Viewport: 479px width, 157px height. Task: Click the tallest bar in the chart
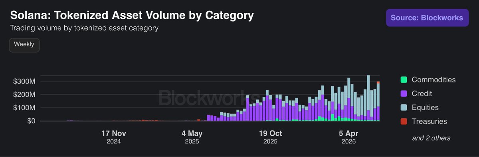[x=368, y=98]
